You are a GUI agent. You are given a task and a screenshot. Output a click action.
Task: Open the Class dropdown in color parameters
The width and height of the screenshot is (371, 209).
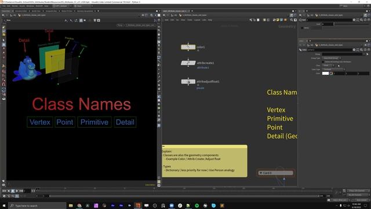click(x=328, y=66)
